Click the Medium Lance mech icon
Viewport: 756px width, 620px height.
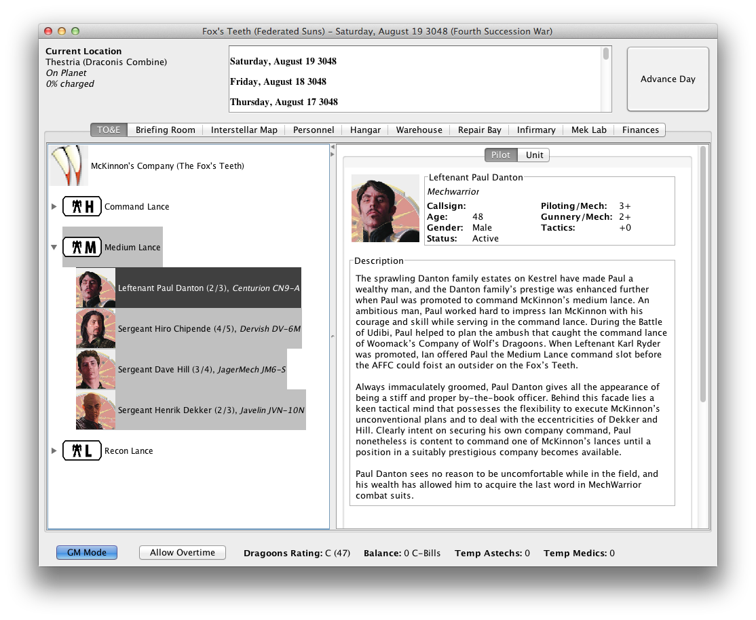tap(82, 247)
